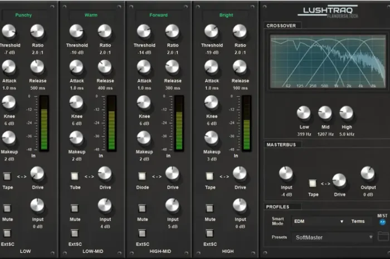Click the HIGH band Release knob at 100 ms

point(240,67)
